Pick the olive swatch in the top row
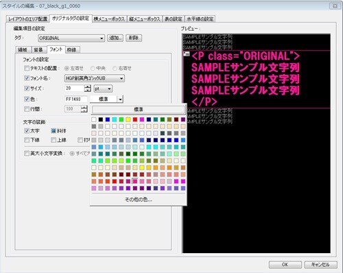Viewport: 343px width, 273px height. (169, 119)
